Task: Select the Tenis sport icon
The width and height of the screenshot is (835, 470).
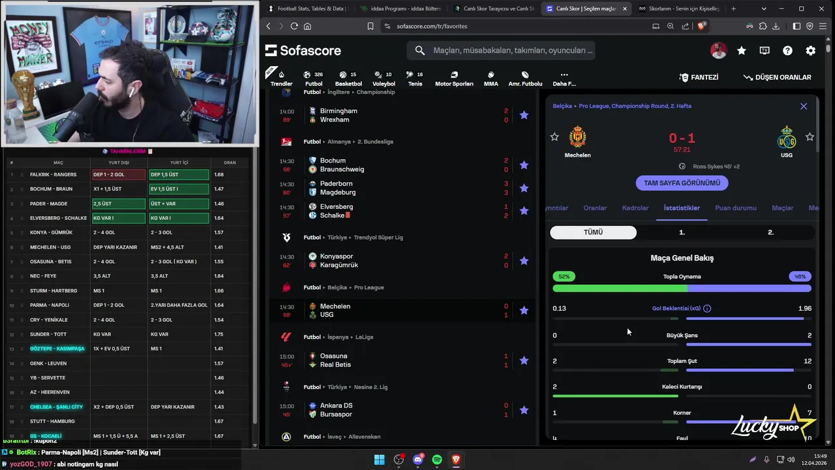Action: pyautogui.click(x=415, y=78)
